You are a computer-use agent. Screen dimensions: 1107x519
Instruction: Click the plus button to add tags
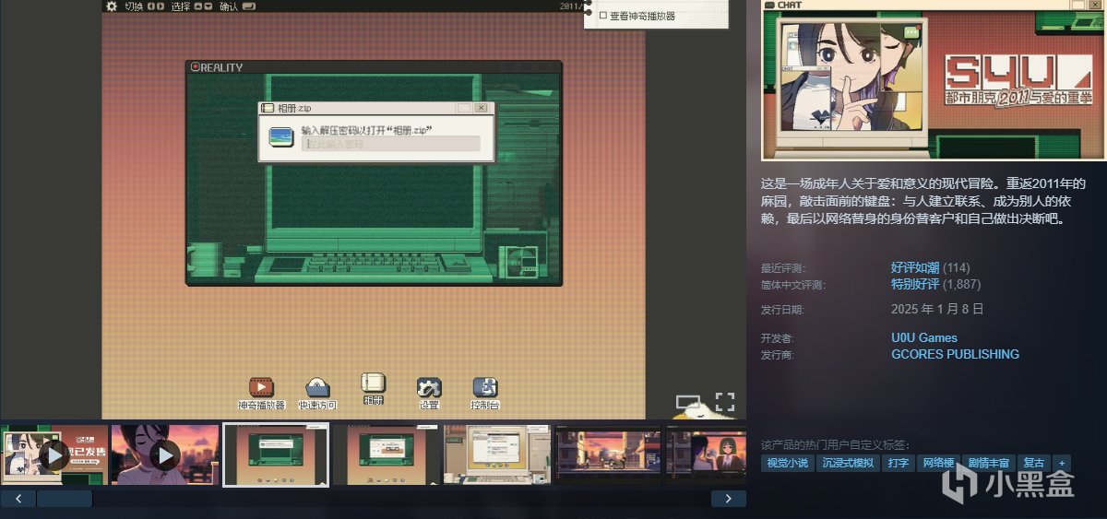(1062, 463)
